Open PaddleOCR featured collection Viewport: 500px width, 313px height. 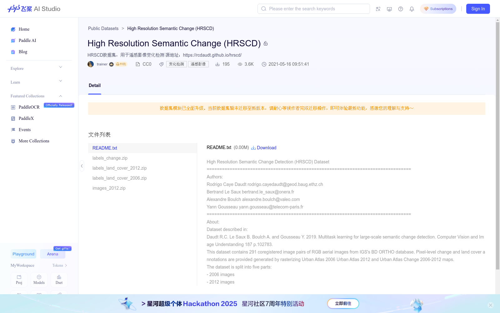pos(29,107)
